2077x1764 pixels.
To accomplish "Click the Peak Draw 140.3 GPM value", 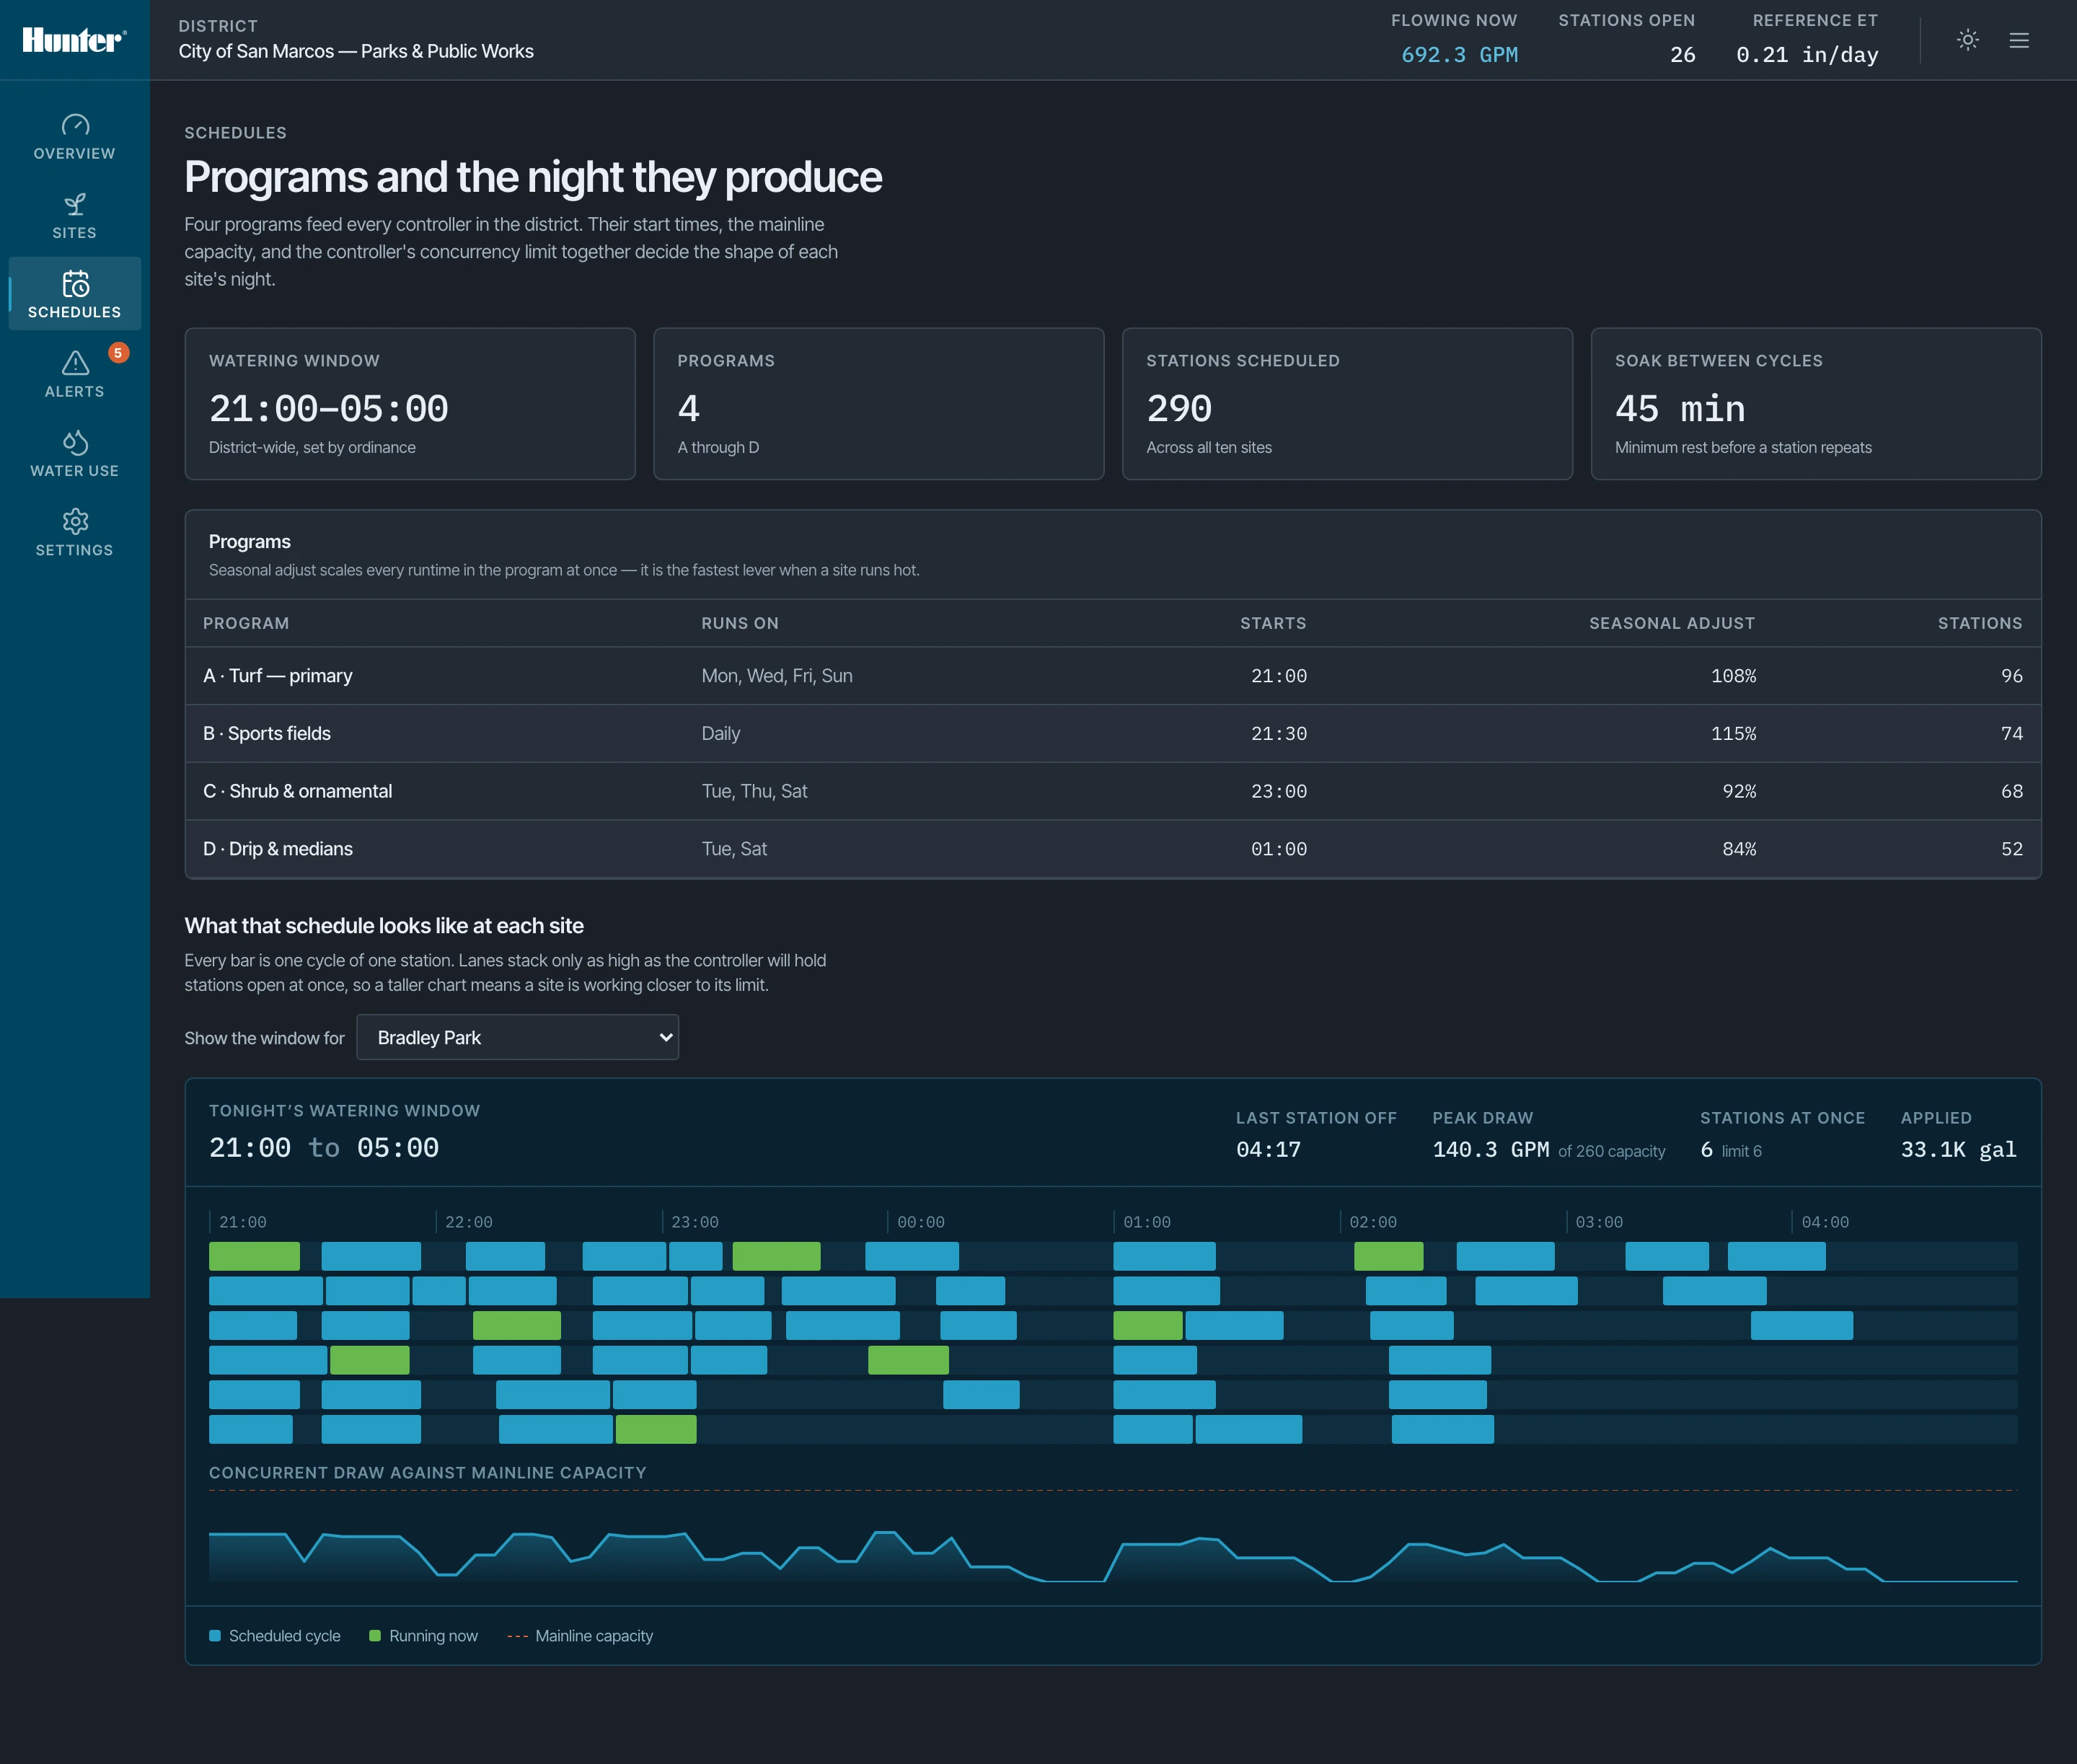I will point(1490,1150).
